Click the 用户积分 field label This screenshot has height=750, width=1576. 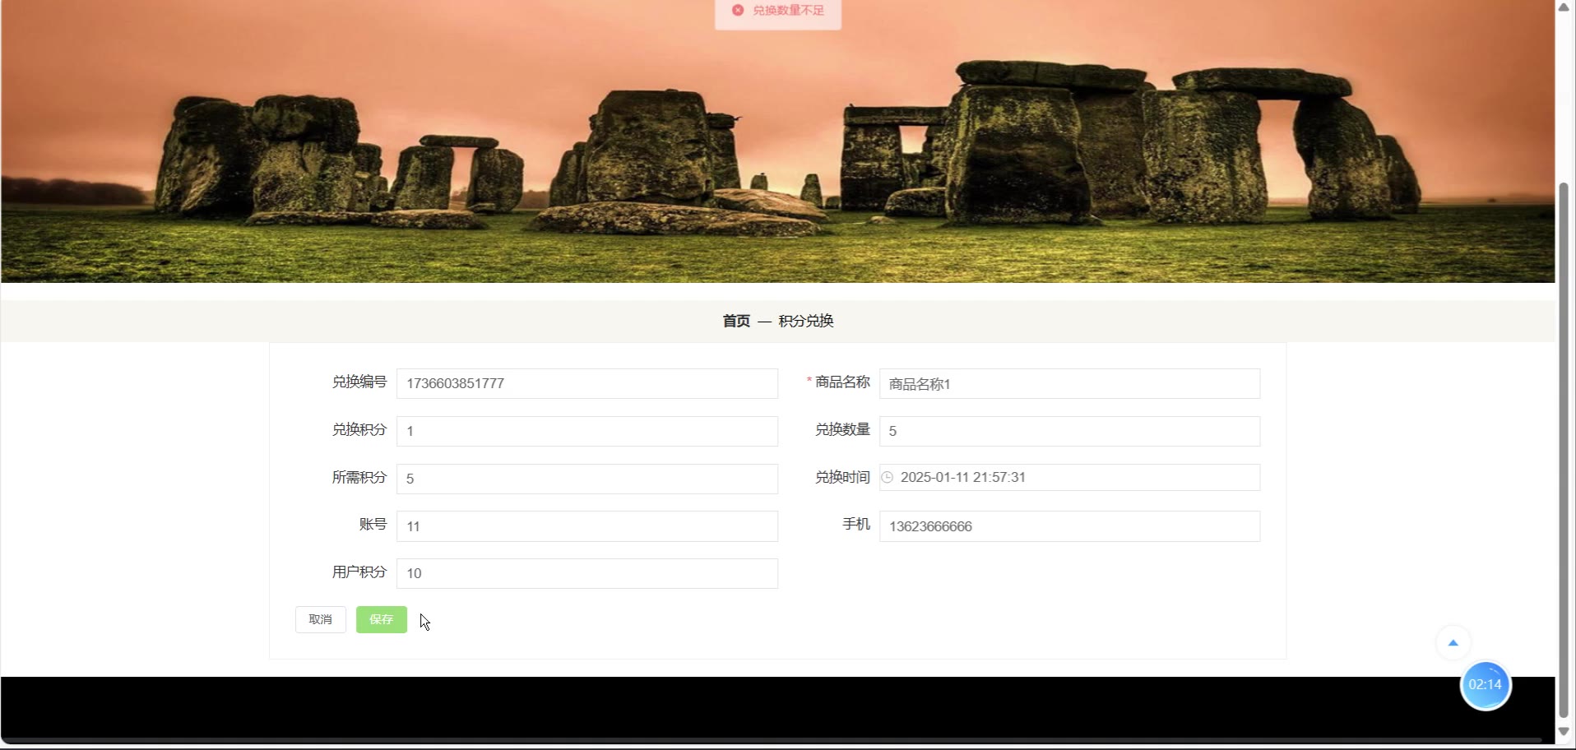(359, 572)
